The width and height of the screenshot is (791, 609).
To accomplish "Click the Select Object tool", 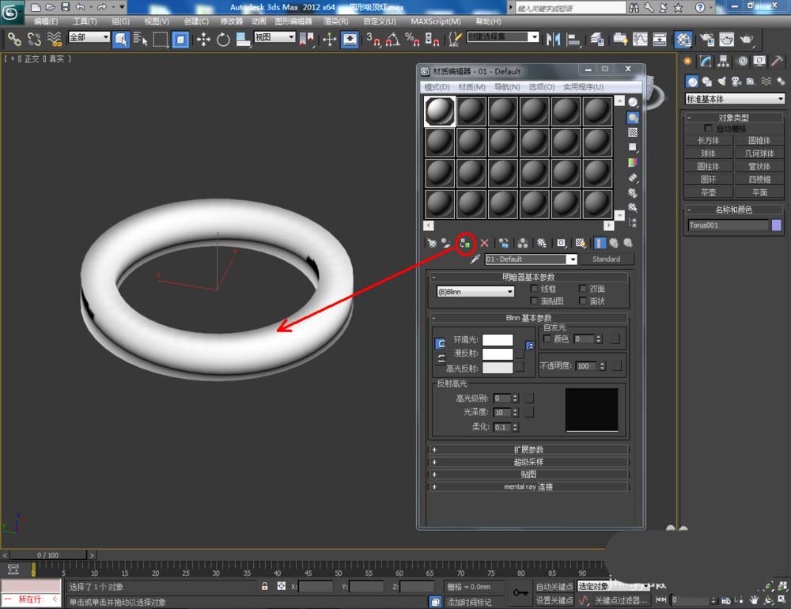I will tap(120, 40).
